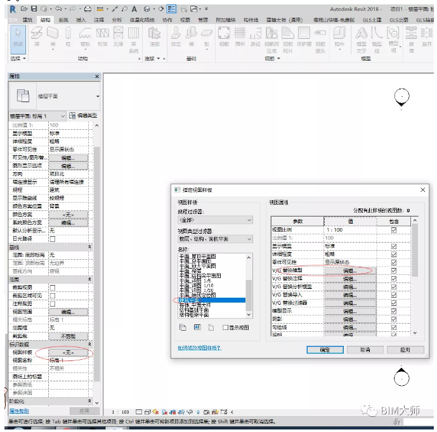The height and width of the screenshot is (432, 437).
Task: Click 编辑 button for V/G 替换模型
Action: 350,270
